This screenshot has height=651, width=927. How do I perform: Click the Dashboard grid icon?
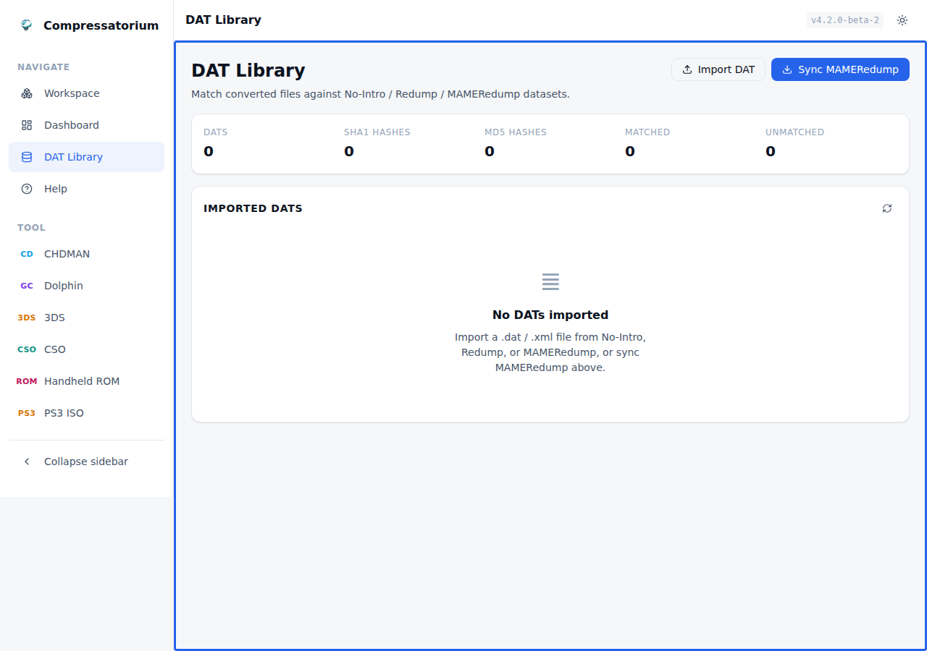pos(27,125)
